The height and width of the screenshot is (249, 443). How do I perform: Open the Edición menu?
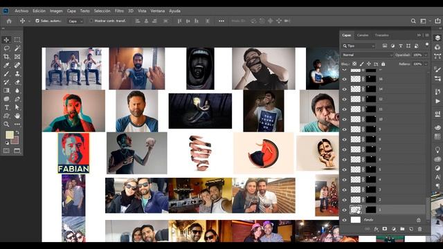tap(39, 11)
